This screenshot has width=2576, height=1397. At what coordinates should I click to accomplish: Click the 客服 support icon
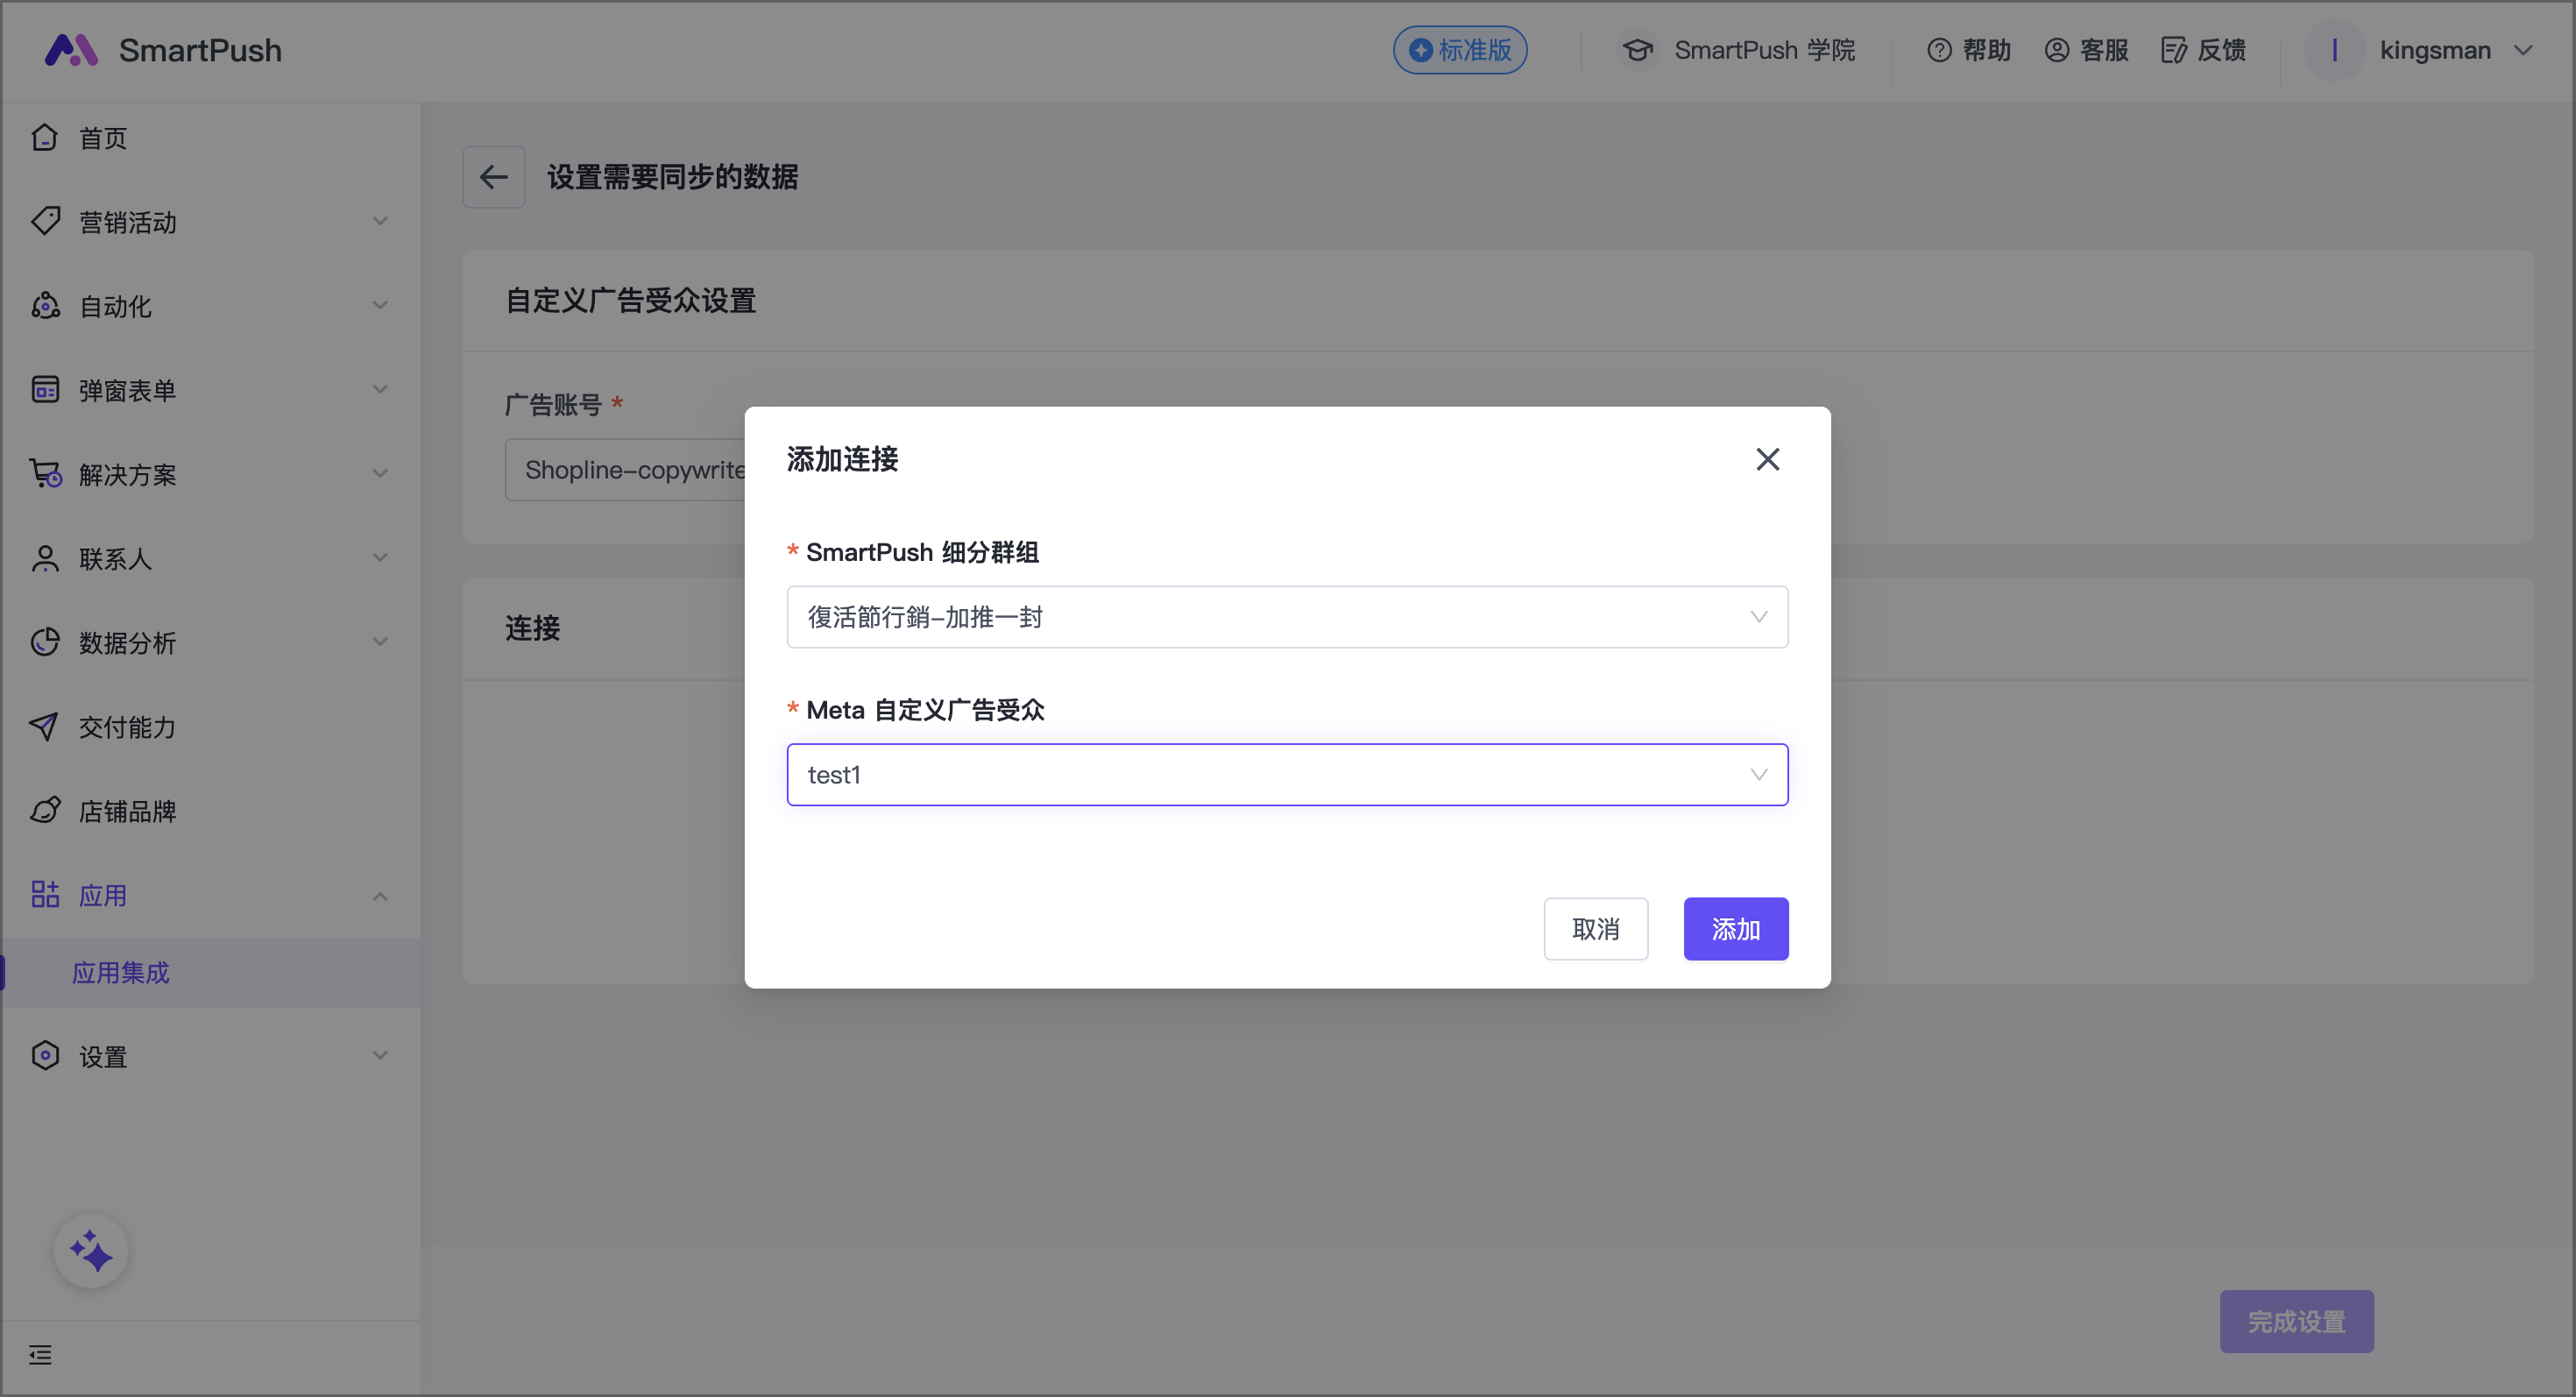pyautogui.click(x=2056, y=50)
